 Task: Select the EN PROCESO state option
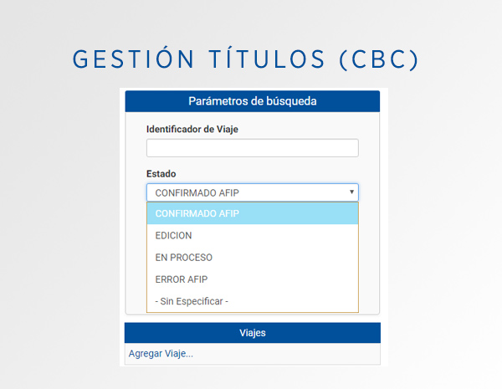point(253,258)
